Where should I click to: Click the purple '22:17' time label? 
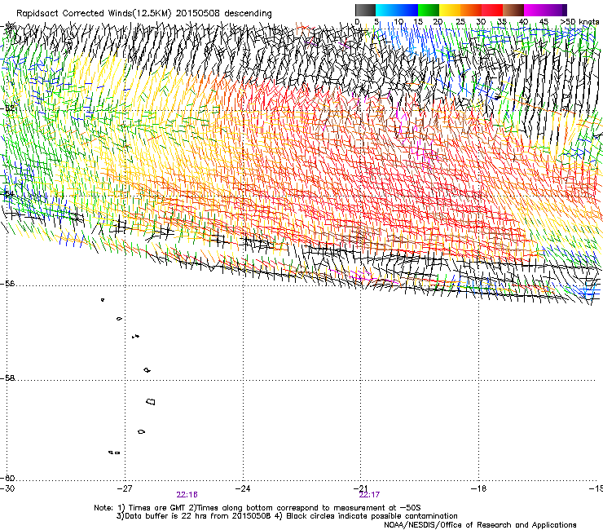(370, 495)
